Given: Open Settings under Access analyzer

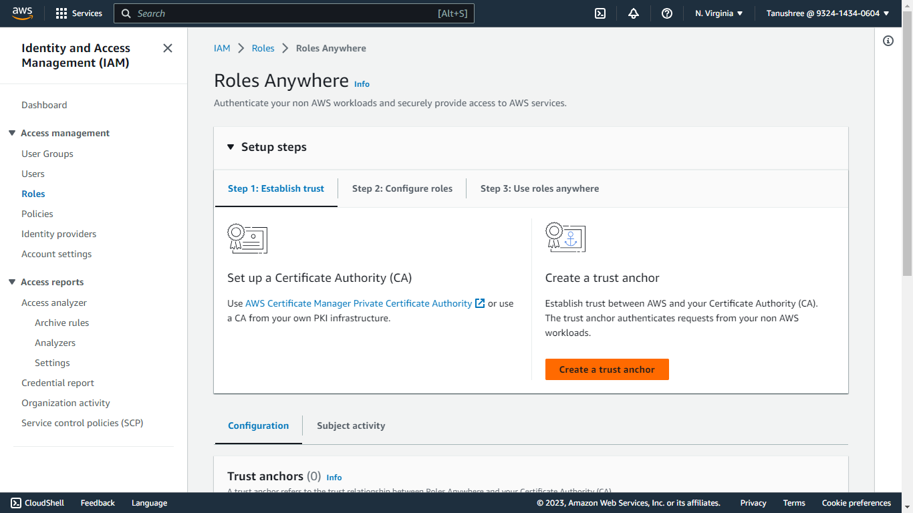Looking at the screenshot, I should [52, 363].
